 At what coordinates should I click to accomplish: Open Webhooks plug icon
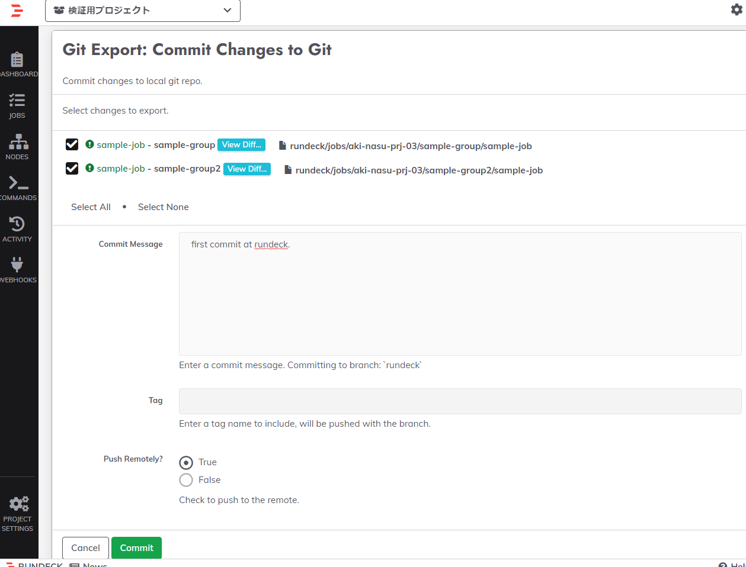[x=17, y=265]
